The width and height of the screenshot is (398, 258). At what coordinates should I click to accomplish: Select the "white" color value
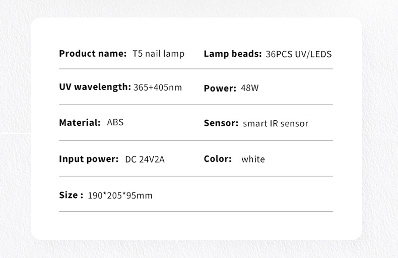click(x=253, y=159)
